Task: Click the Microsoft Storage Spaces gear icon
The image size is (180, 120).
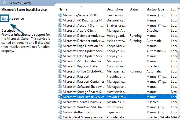Action: 60,92
